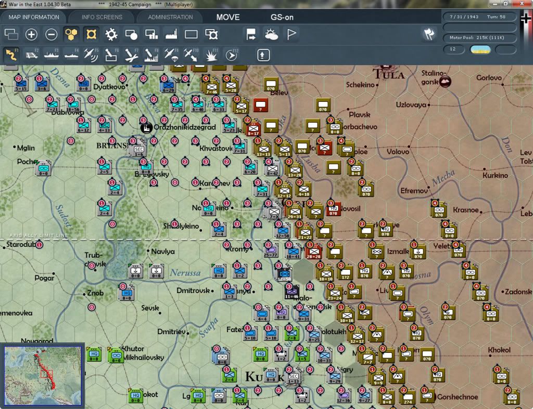Click the Gorshechnoe town label
533x409 pixels.
pos(458,397)
